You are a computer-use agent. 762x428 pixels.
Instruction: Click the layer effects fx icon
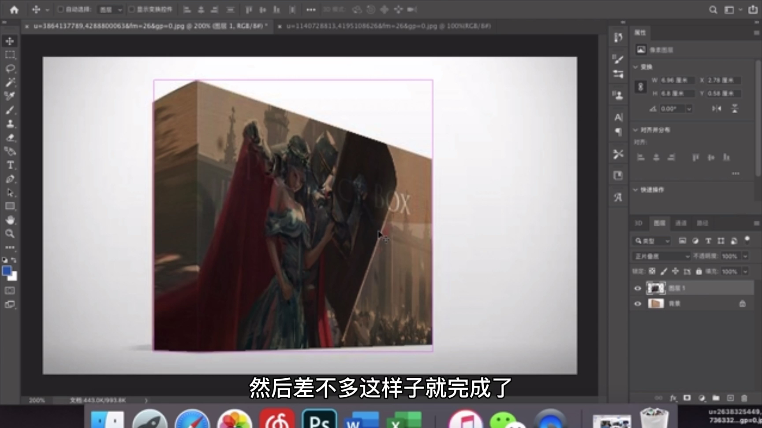(x=673, y=398)
